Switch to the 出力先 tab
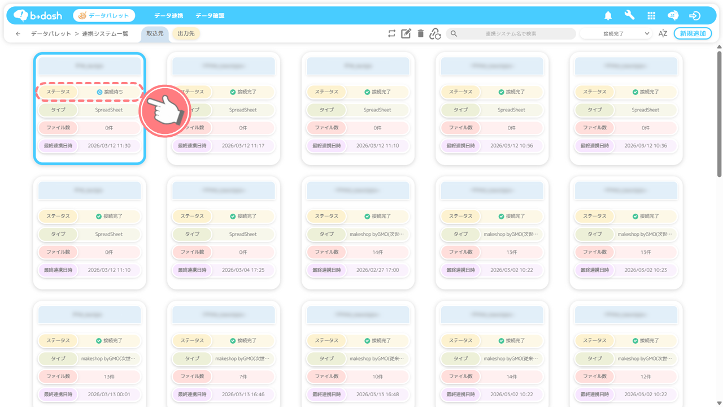Screen dimensions: 723x407 186,34
